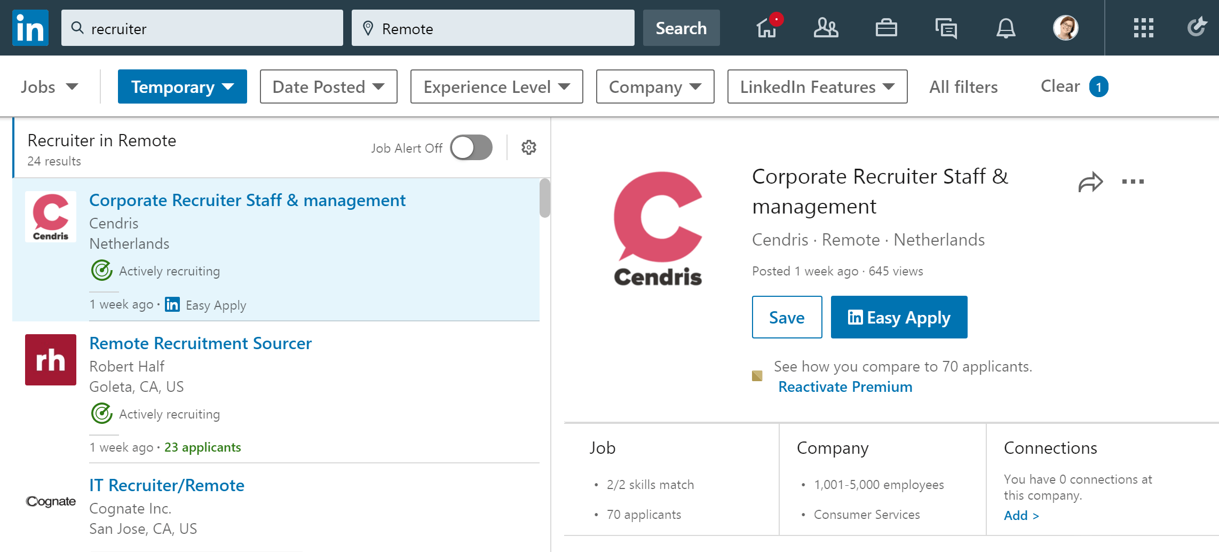Click the Premium arrow icon in the top bar

pyautogui.click(x=1197, y=27)
